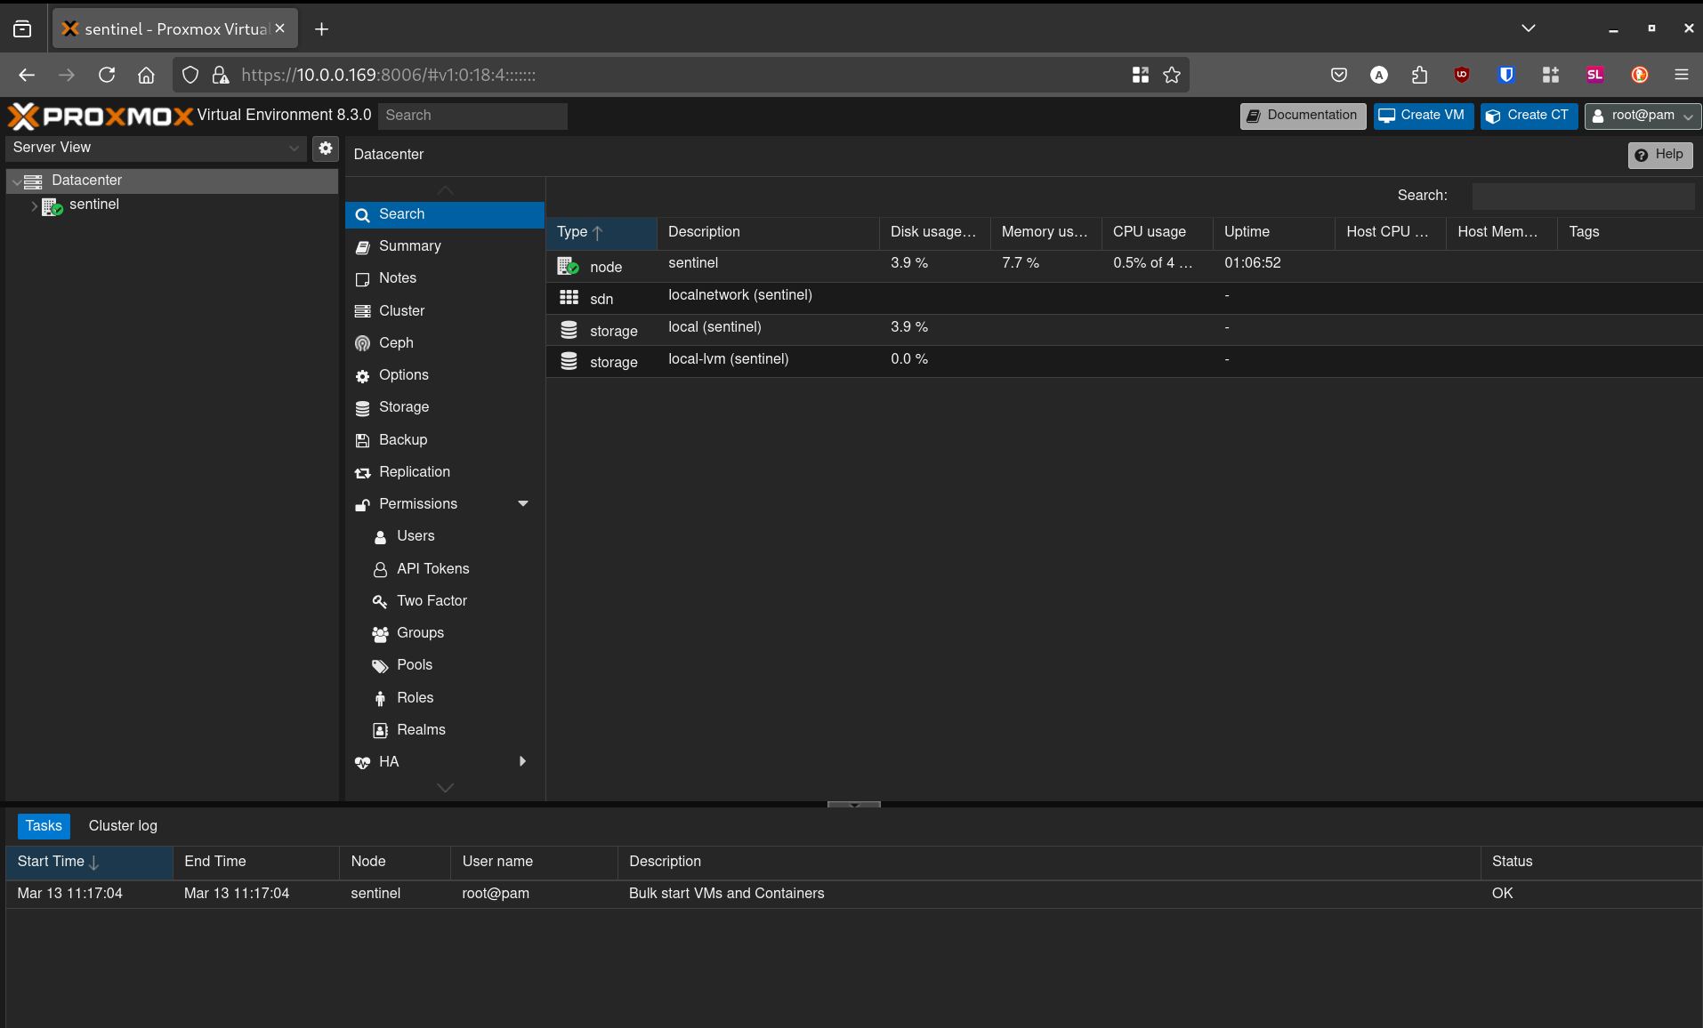Viewport: 1703px width, 1028px height.
Task: Open the Users permissions page
Action: (445, 536)
